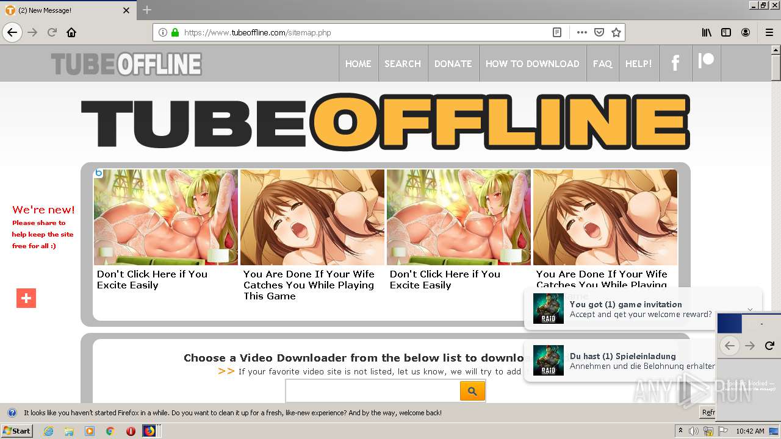The image size is (781, 439).
Task: Click the scrollbar up arrow
Action: (x=776, y=49)
